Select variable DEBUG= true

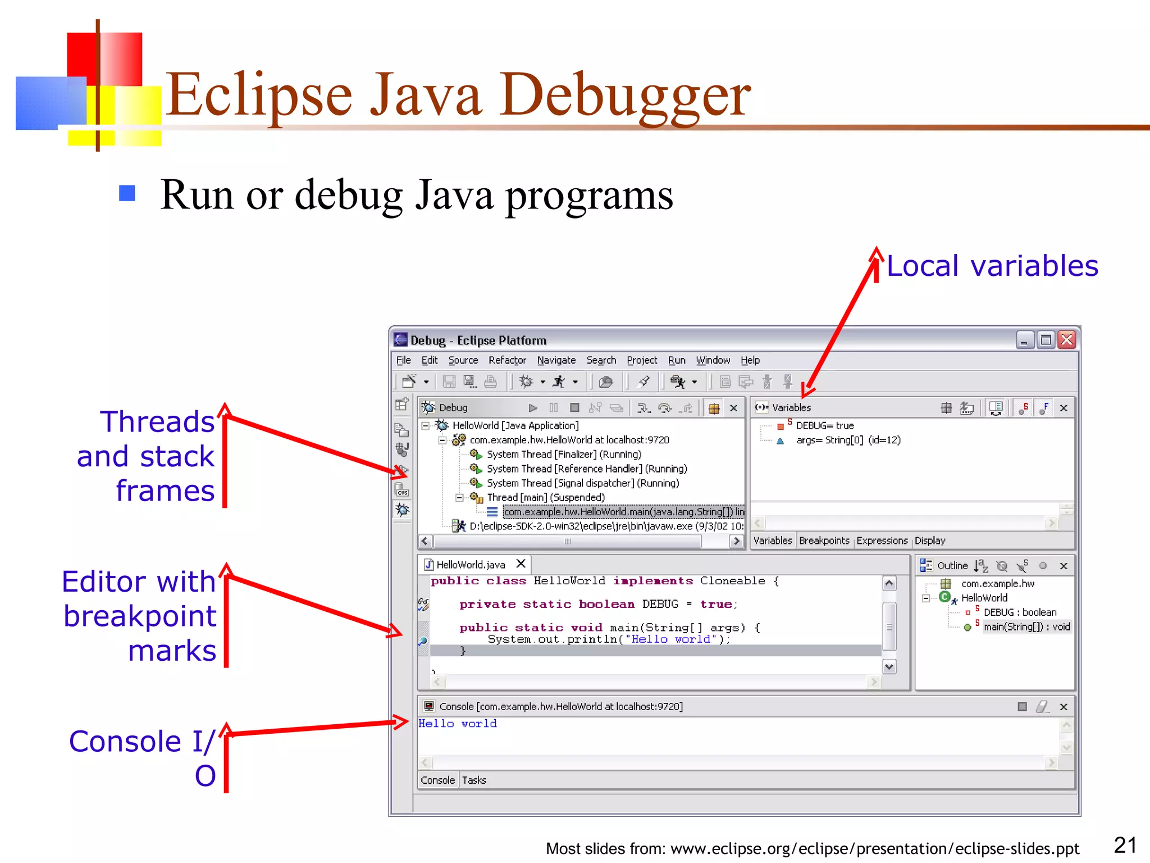click(824, 426)
